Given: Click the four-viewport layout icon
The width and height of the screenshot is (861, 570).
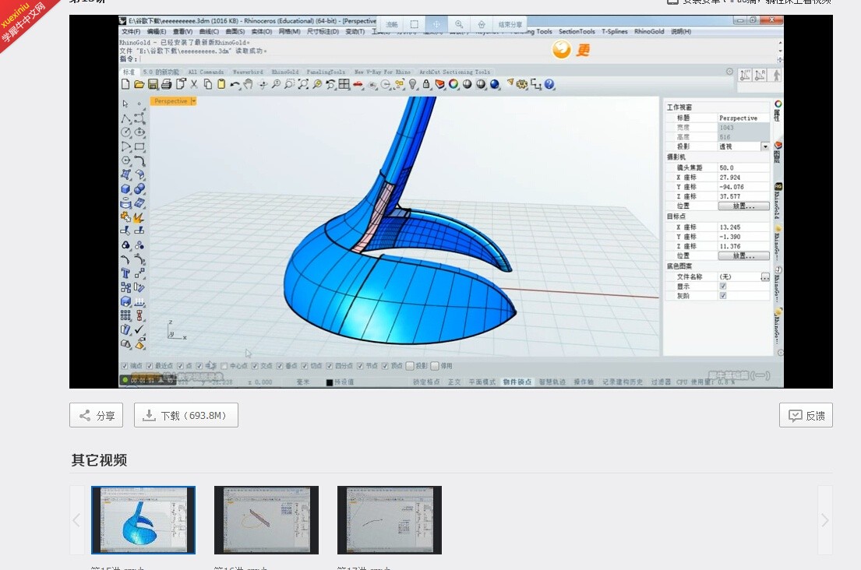Looking at the screenshot, I should click(x=344, y=84).
